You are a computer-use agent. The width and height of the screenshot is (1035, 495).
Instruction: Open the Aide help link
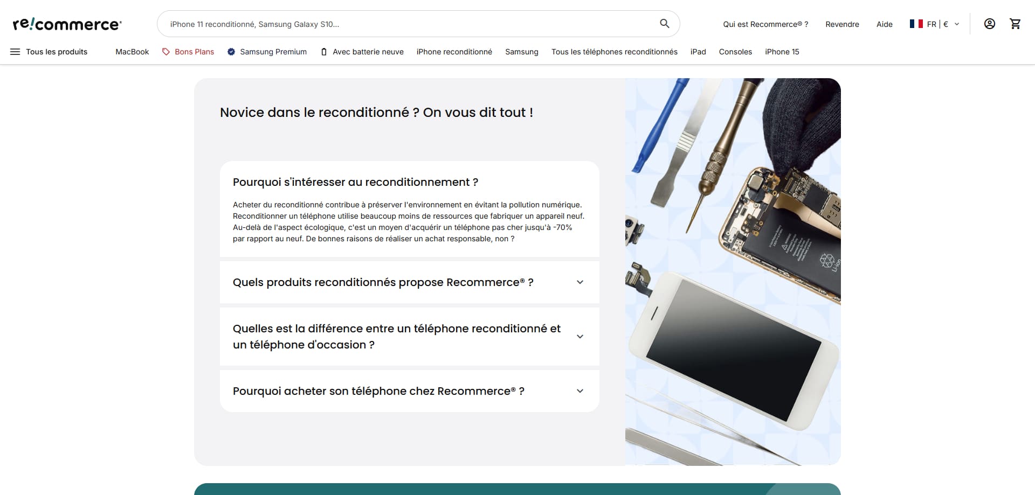tap(885, 24)
